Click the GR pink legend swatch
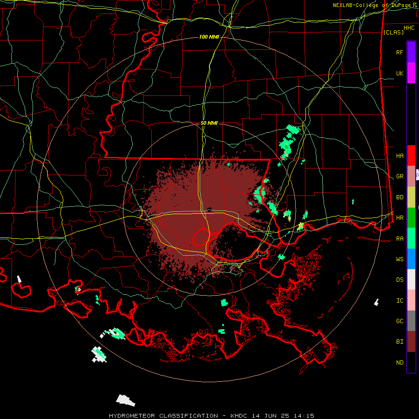The width and height of the screenshot is (419, 419). point(411,176)
